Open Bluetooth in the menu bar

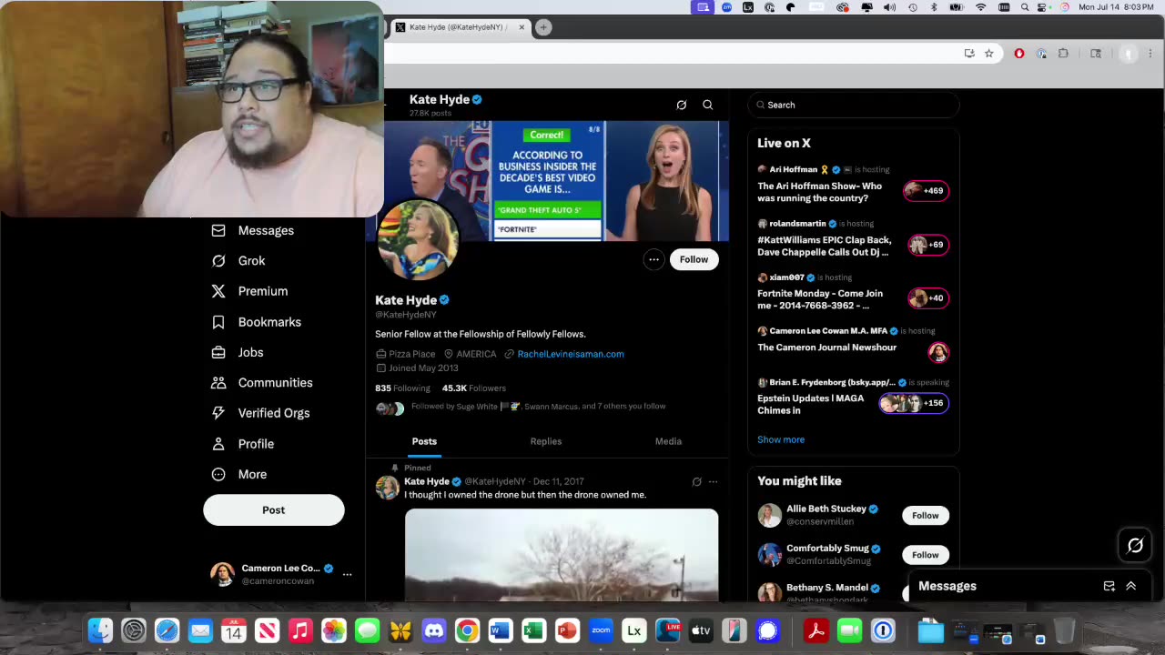tap(935, 7)
